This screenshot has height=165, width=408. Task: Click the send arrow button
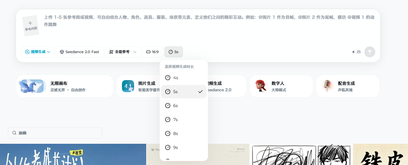[369, 52]
